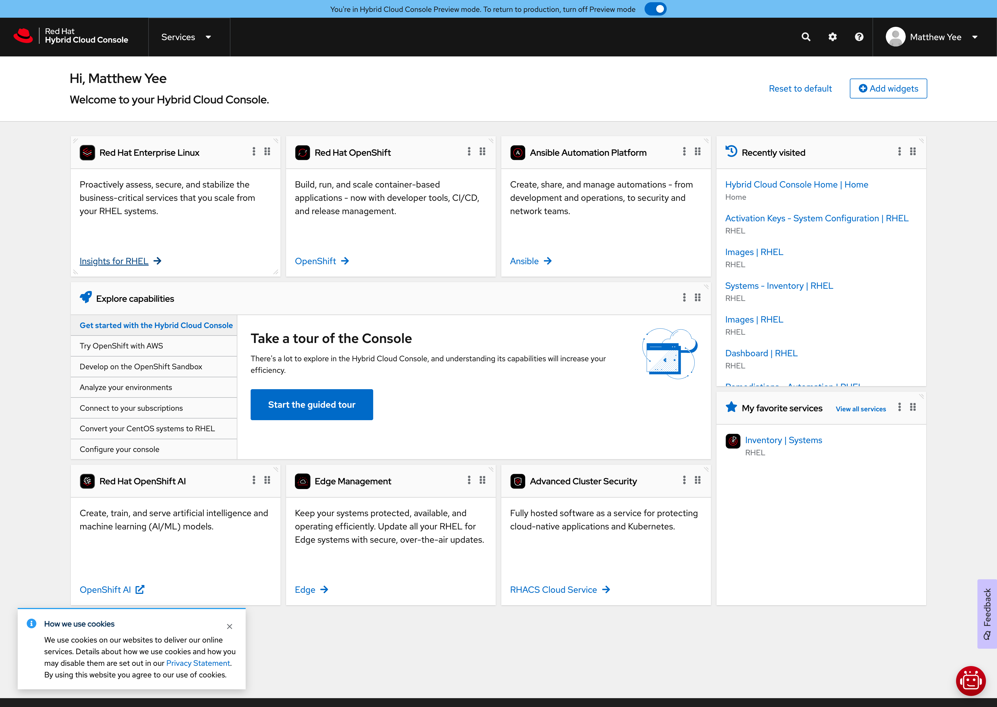Select the Try OpenShift with AWS item
This screenshot has width=997, height=707.
pyautogui.click(x=121, y=346)
